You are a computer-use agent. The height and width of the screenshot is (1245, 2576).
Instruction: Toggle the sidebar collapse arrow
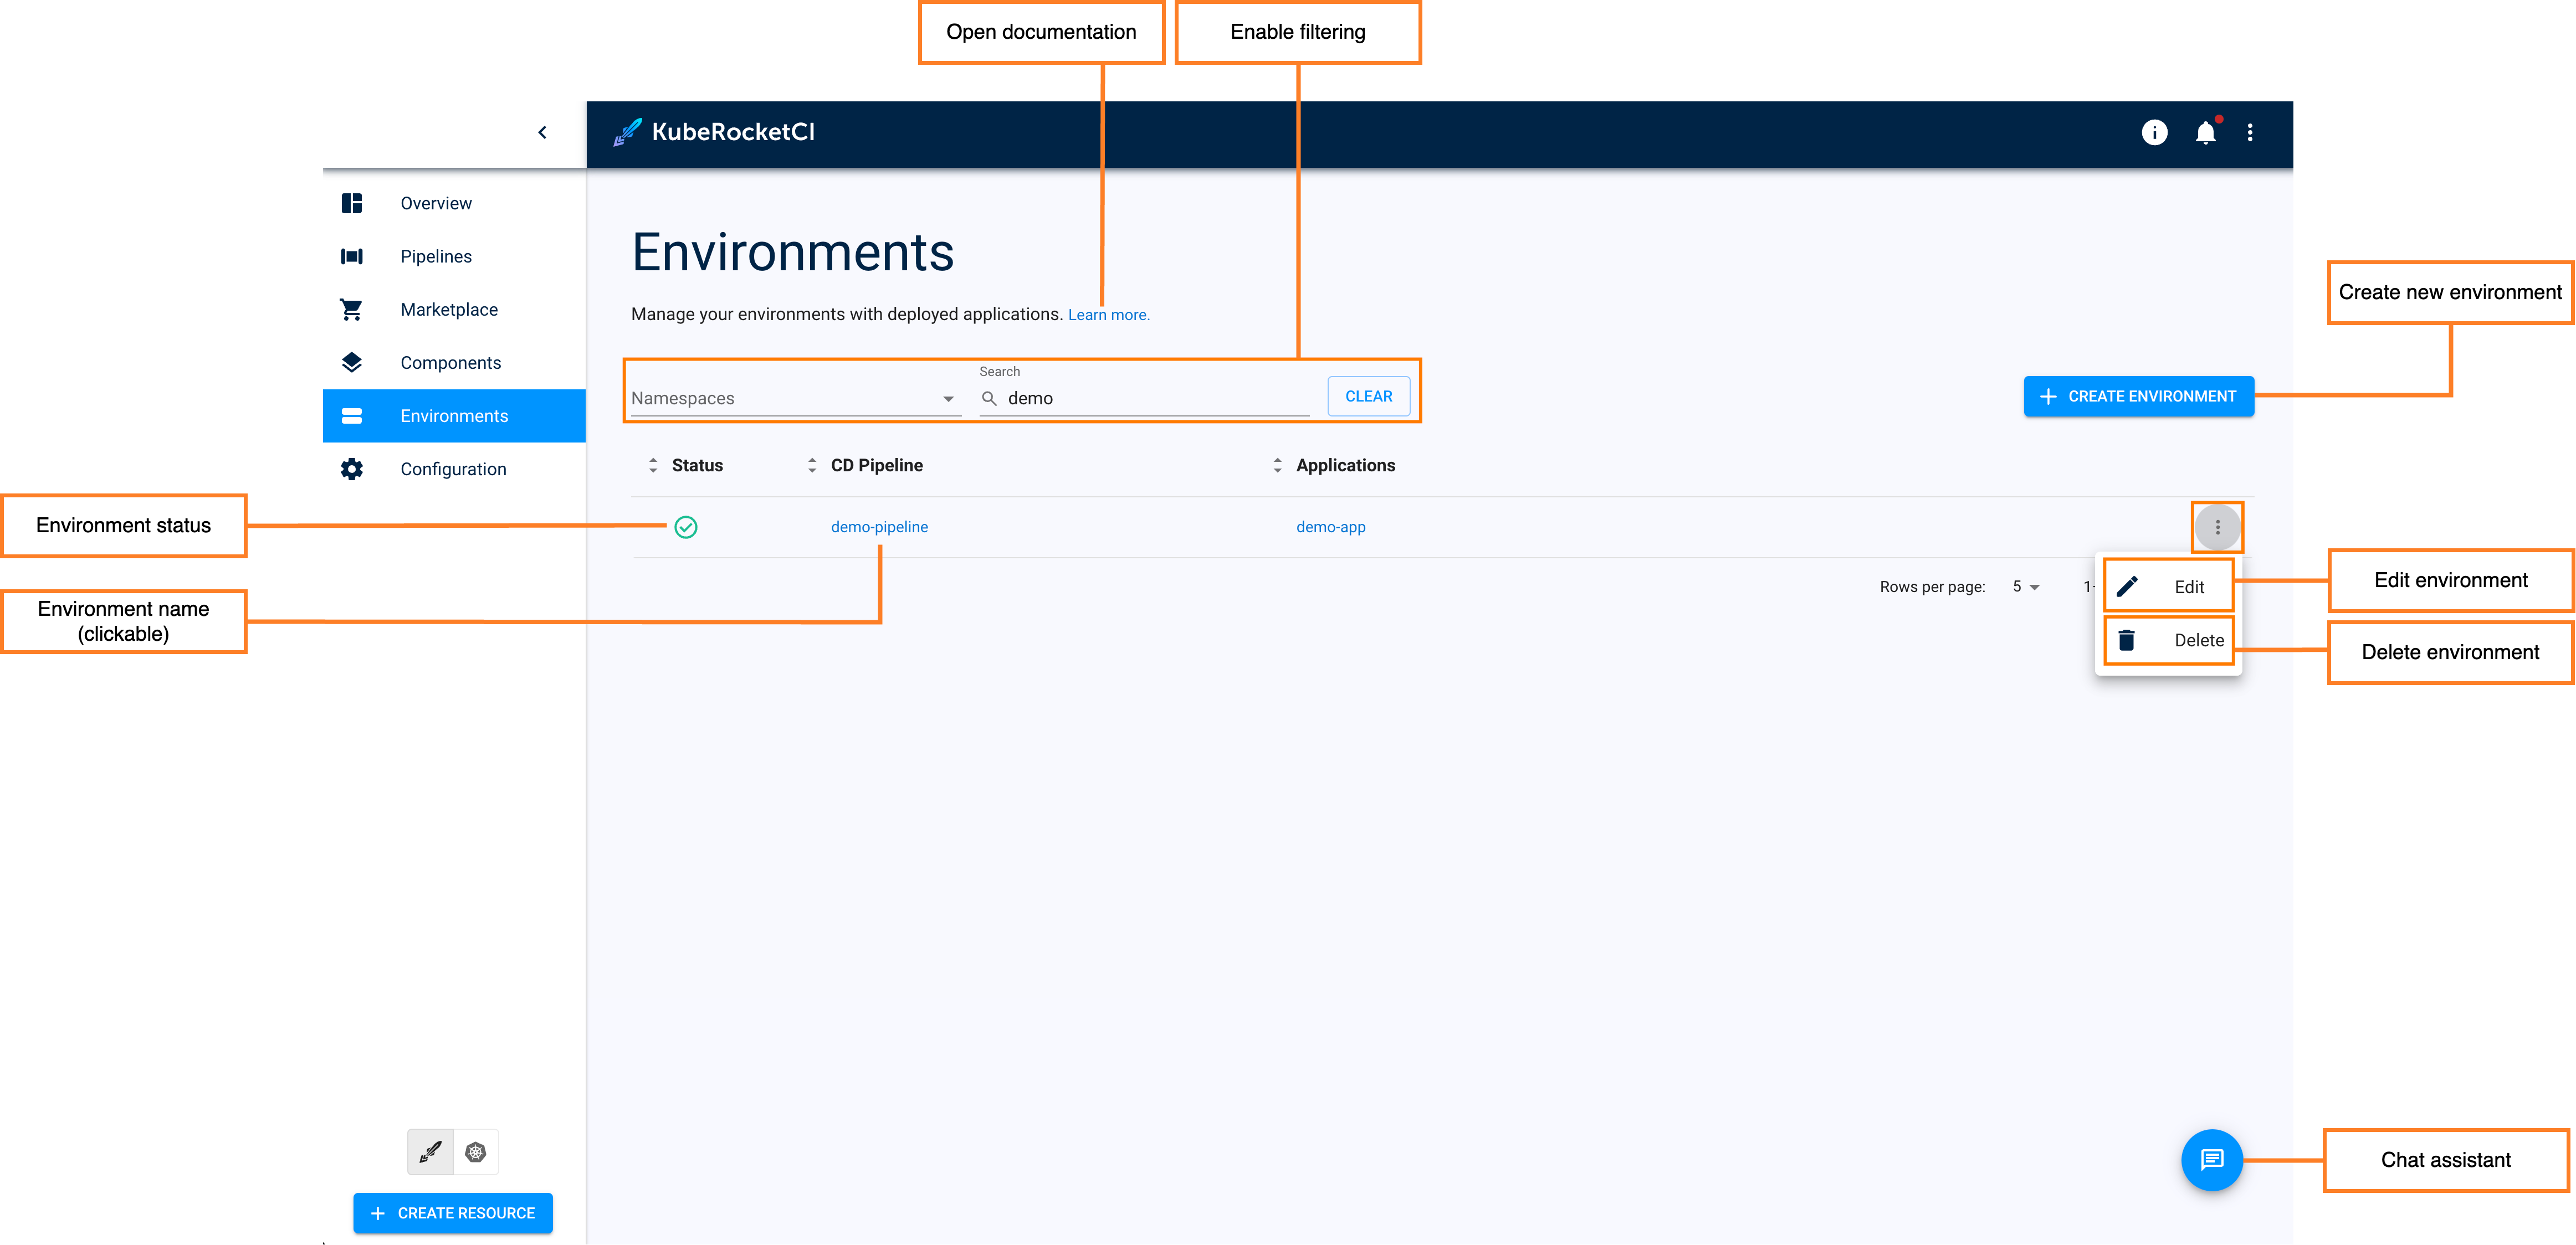coord(542,133)
